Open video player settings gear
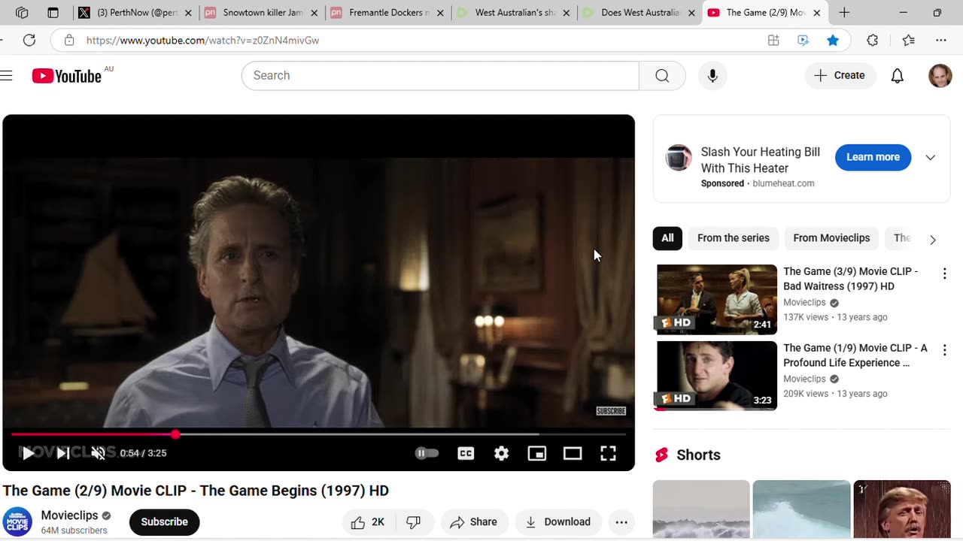The width and height of the screenshot is (963, 541). [501, 453]
